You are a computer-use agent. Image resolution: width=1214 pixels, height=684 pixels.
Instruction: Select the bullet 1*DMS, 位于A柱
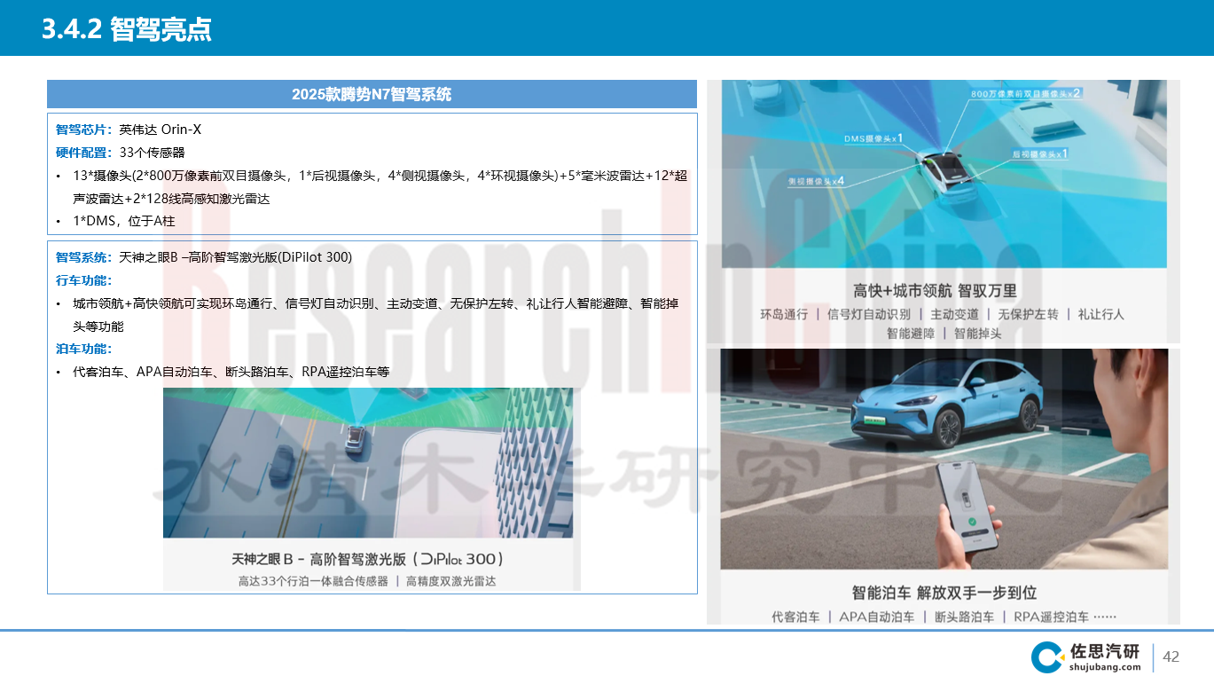tap(115, 222)
